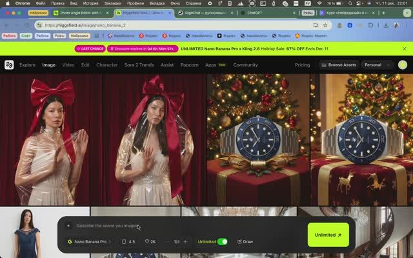The image size is (413, 258).
Task: Click the browser back arrow
Action: pos(6,25)
